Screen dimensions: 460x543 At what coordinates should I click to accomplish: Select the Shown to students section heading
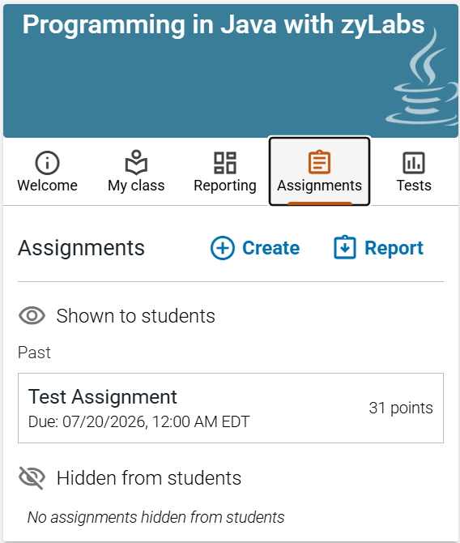(136, 316)
